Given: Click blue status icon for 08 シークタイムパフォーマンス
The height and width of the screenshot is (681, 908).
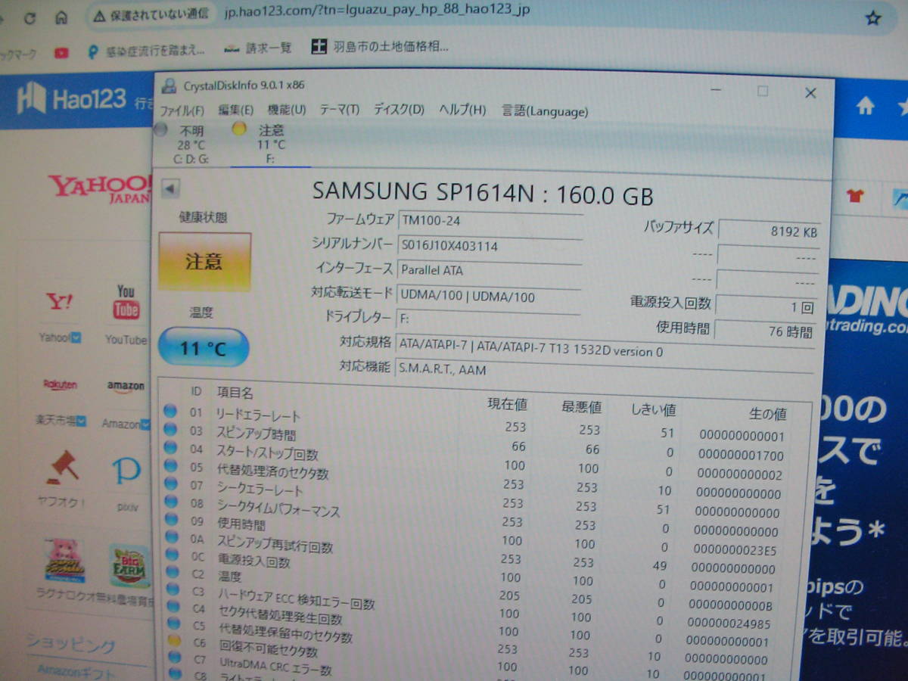Looking at the screenshot, I should pos(173,502).
